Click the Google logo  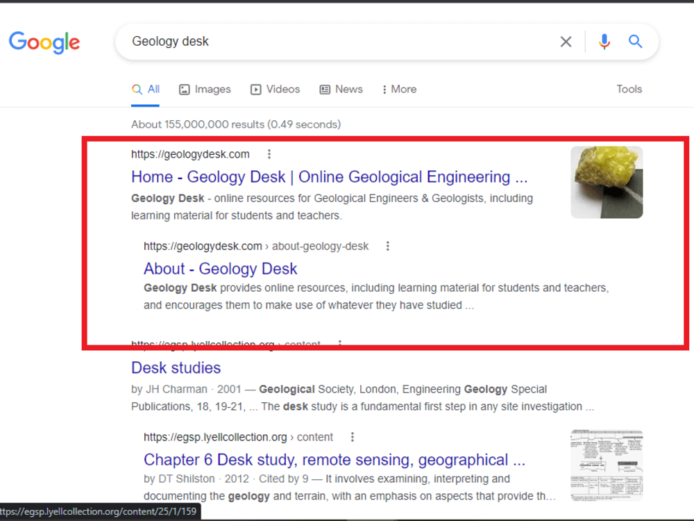[44, 42]
